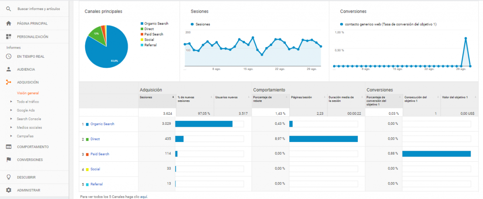Open the Organic Search channel link

click(x=102, y=124)
